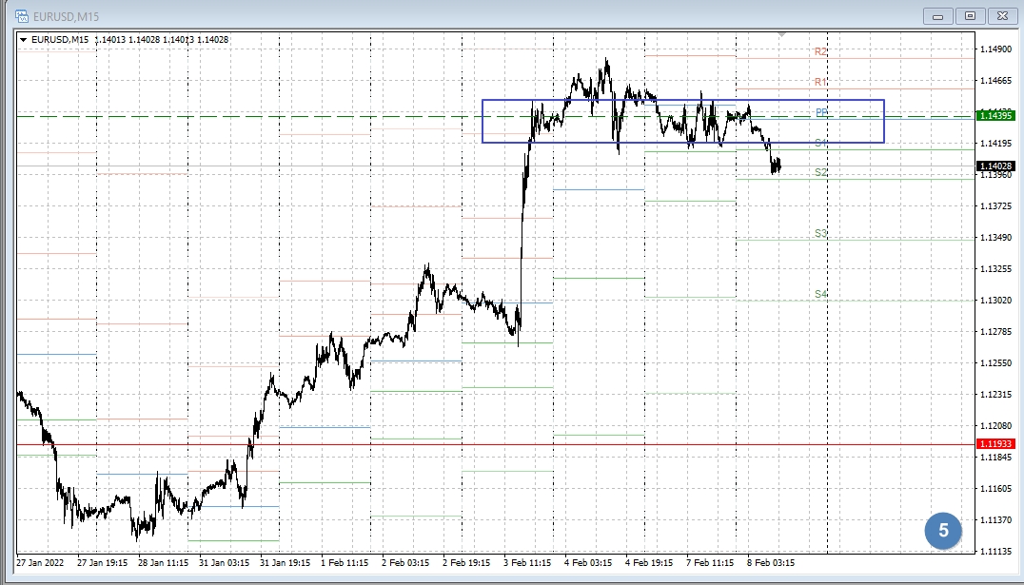1024x585 pixels.
Task: Click the S3 pivot support label
Action: tap(820, 233)
